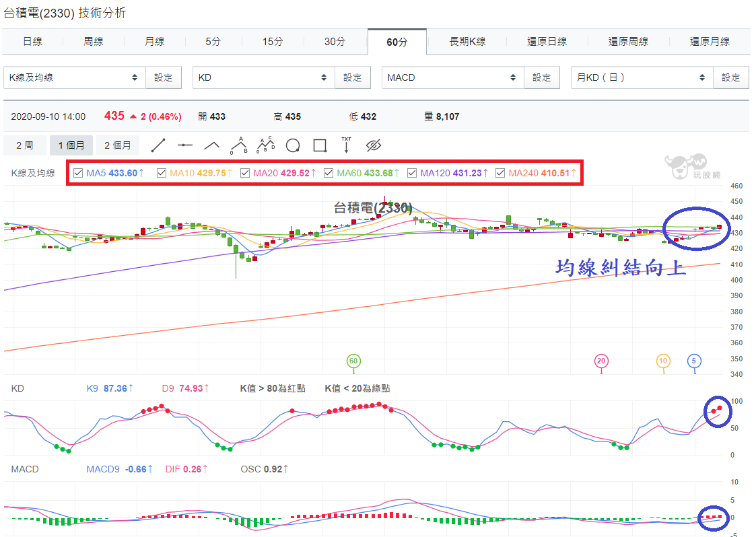Click the MACD9 -0.66 value
This screenshot has width=756, height=537.
click(x=120, y=469)
